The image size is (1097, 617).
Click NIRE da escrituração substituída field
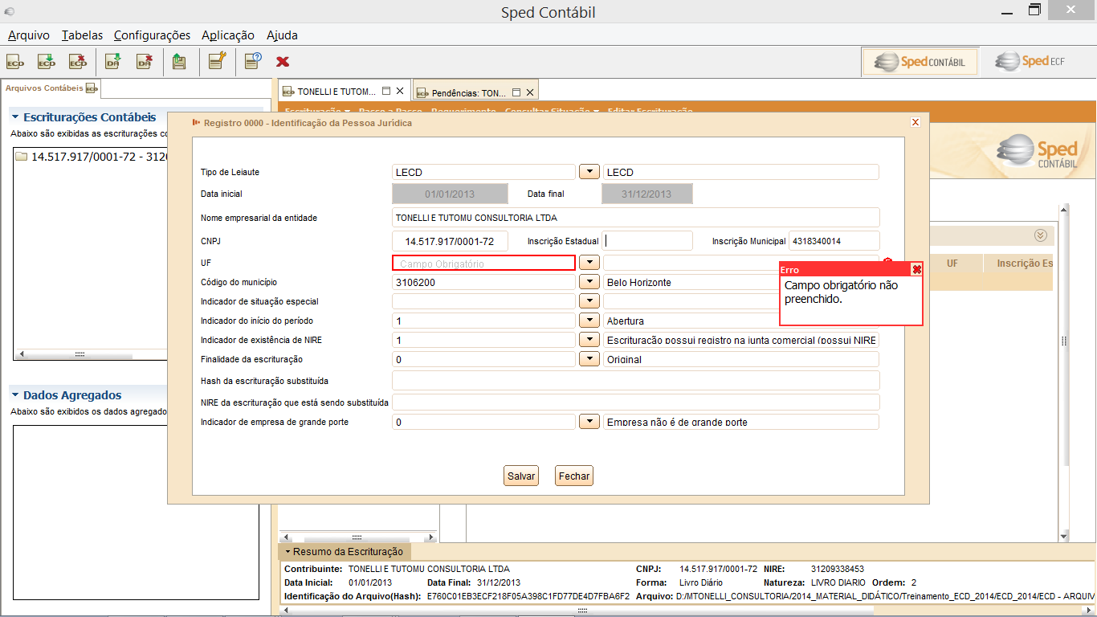pyautogui.click(x=636, y=402)
